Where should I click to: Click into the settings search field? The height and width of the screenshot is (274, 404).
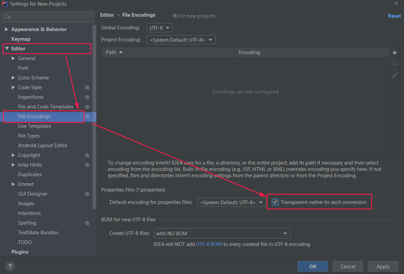[x=48, y=17]
